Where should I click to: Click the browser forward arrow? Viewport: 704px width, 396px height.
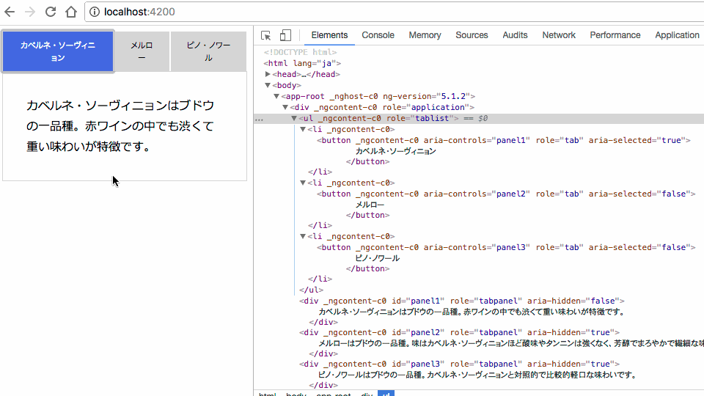pos(29,12)
